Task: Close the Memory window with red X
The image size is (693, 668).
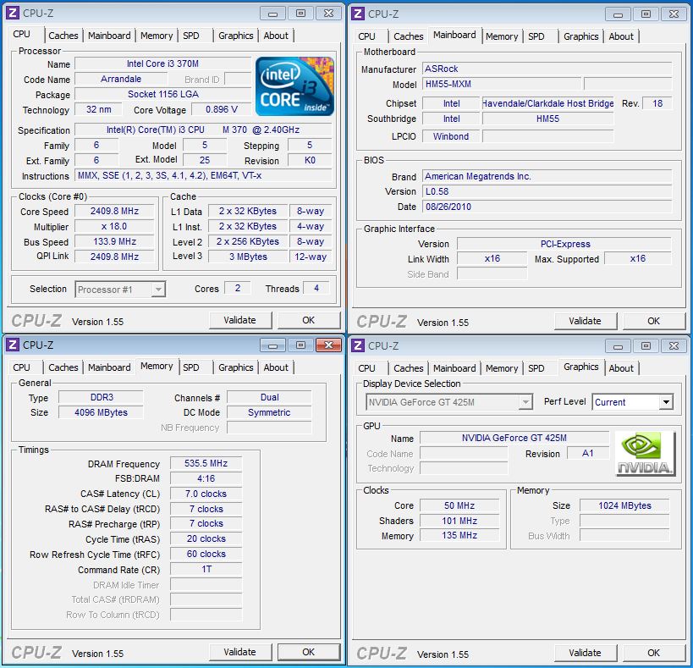Action: pyautogui.click(x=328, y=345)
